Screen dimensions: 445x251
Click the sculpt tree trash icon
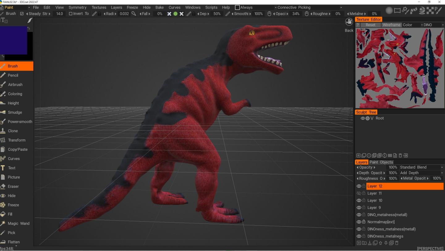400,155
